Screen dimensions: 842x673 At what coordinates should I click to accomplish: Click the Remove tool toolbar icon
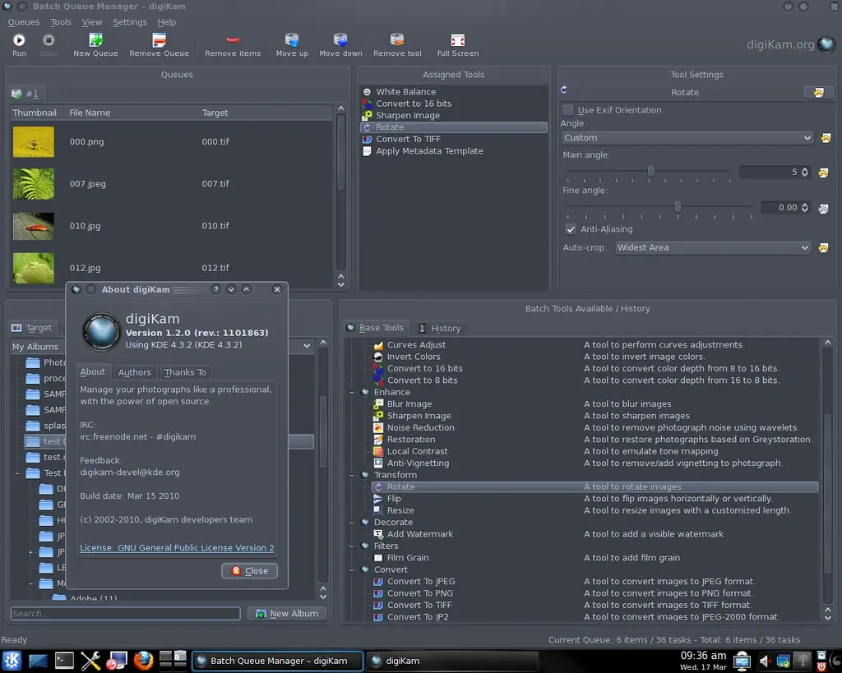[x=397, y=40]
